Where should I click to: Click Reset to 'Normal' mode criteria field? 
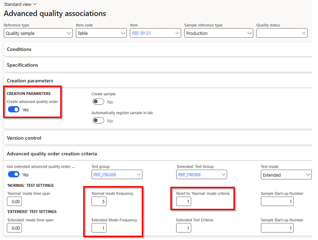point(183,202)
